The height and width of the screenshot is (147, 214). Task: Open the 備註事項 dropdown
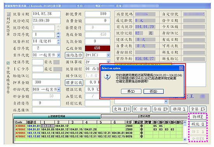pos(108,62)
